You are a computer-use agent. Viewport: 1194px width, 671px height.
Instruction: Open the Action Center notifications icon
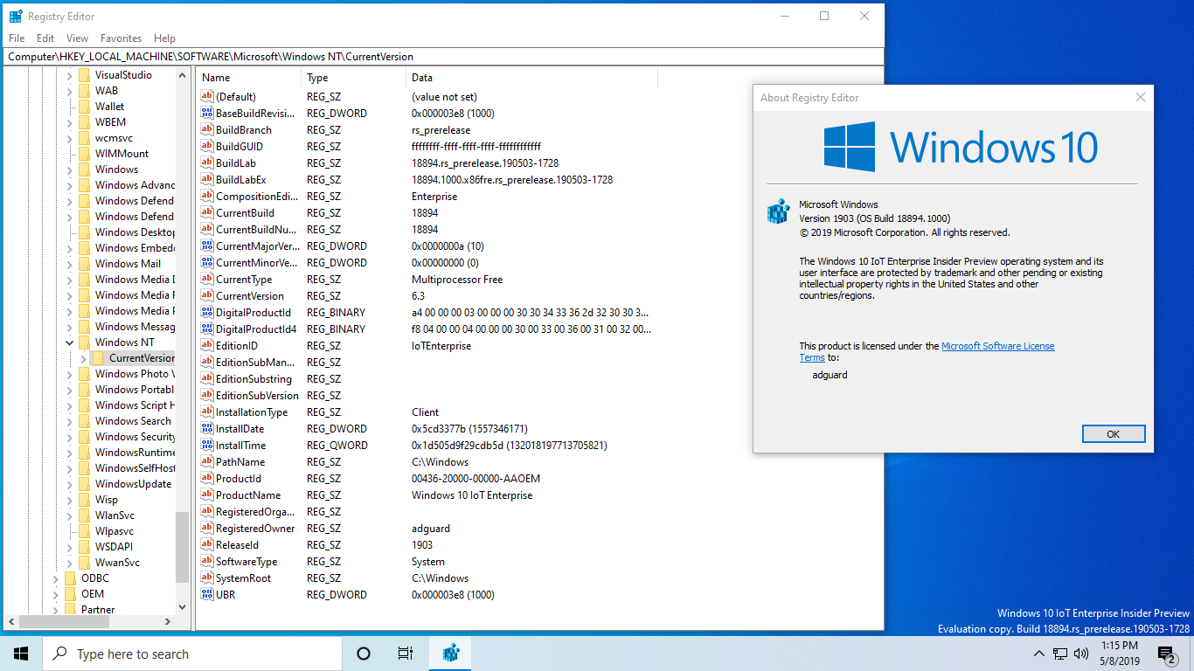point(1167,654)
